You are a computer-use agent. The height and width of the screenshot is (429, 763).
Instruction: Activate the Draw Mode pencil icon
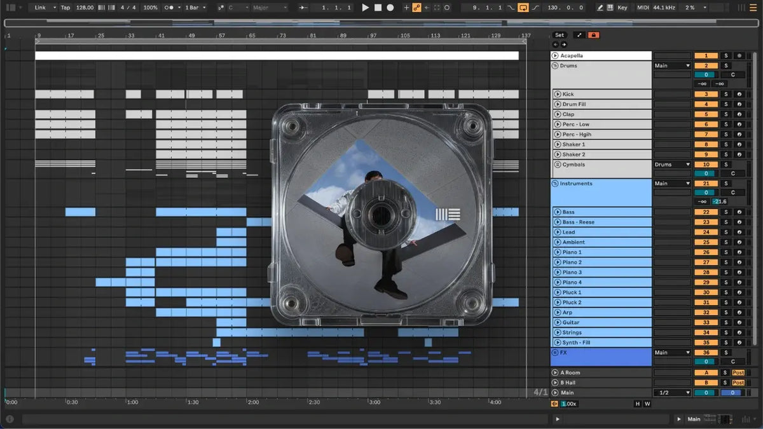pyautogui.click(x=600, y=8)
